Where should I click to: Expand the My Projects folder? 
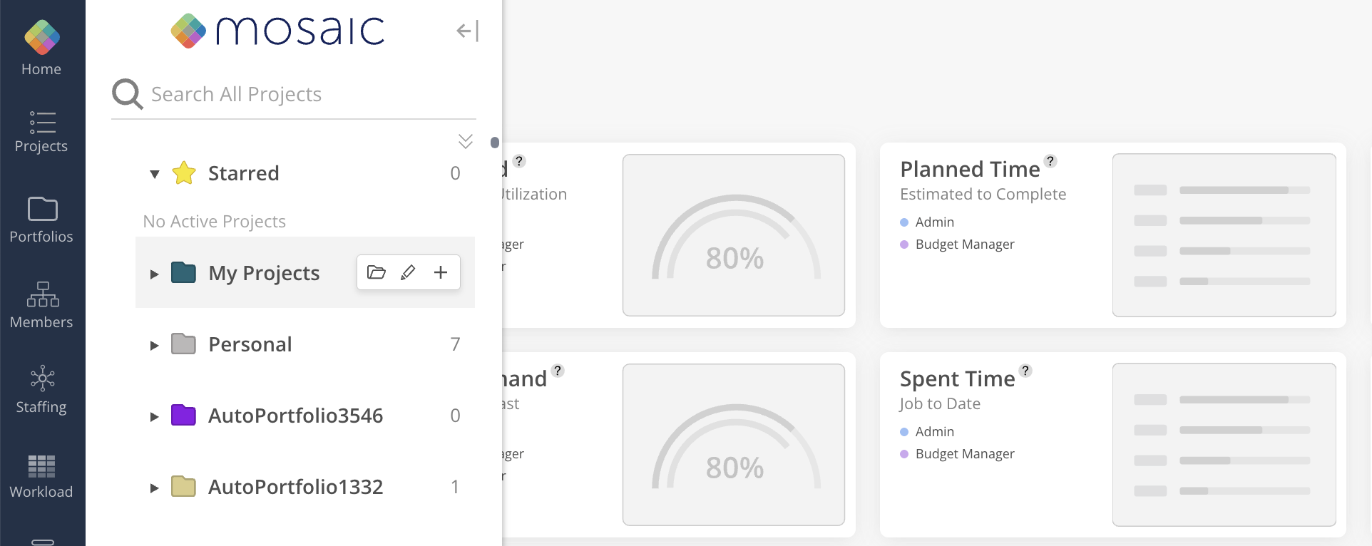coord(154,274)
